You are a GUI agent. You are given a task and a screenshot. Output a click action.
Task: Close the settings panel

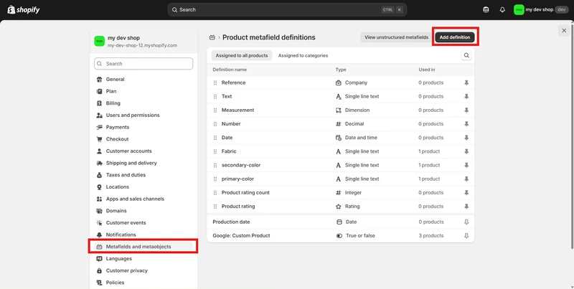(x=564, y=31)
